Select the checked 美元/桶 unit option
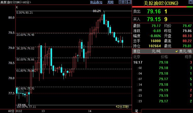The width and height of the screenshot is (193, 113). tap(184, 51)
